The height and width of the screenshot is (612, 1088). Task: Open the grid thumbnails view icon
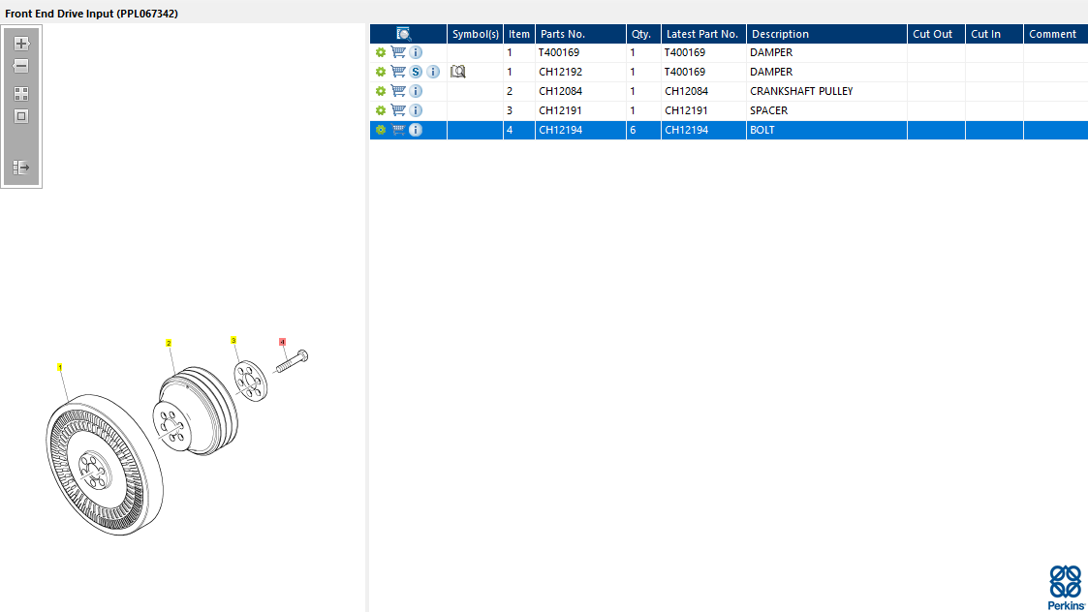(21, 94)
